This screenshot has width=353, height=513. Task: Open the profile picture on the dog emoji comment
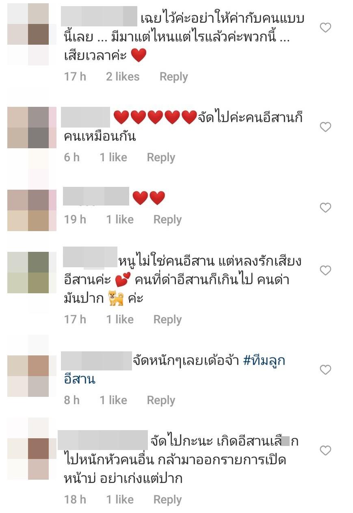[x=28, y=272]
